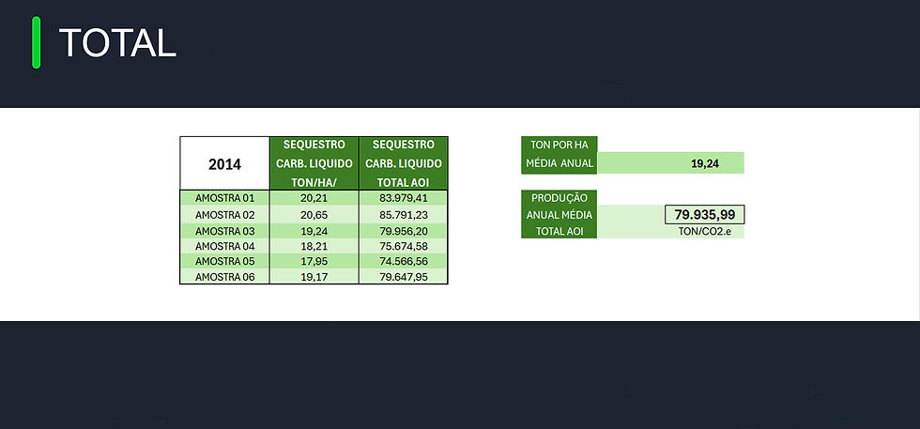Click the boxed 79.935,99 total value
Image resolution: width=920 pixels, height=429 pixels.
(x=705, y=214)
